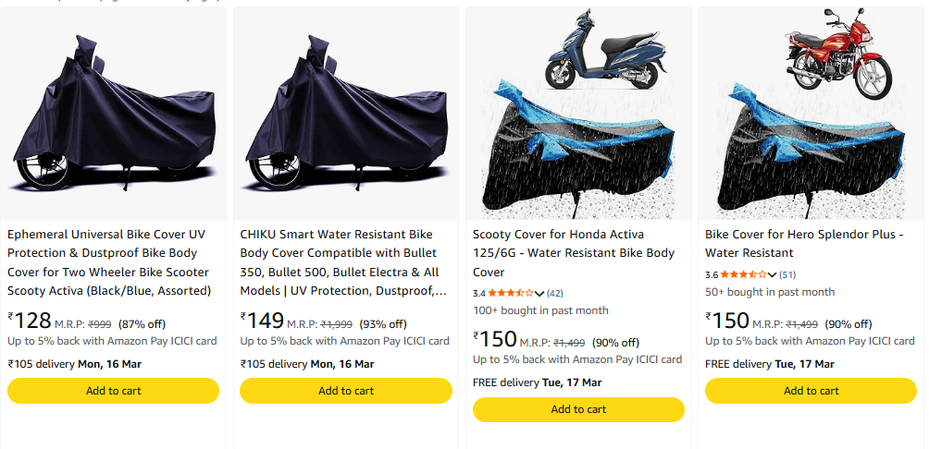Open the Hero Splendor Bike Cover image
The width and height of the screenshot is (929, 449).
(x=811, y=113)
